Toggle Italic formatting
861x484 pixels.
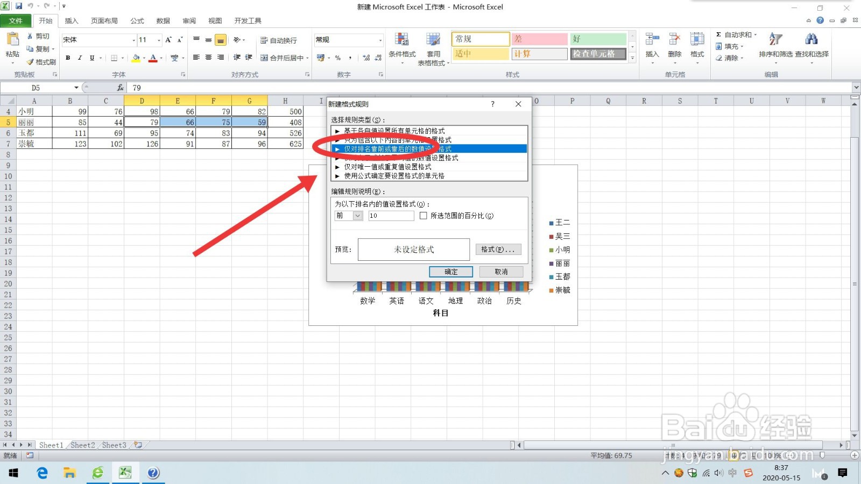coord(80,58)
